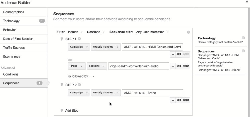
Task: Click AND button in the Page condition row
Action: pos(186,66)
